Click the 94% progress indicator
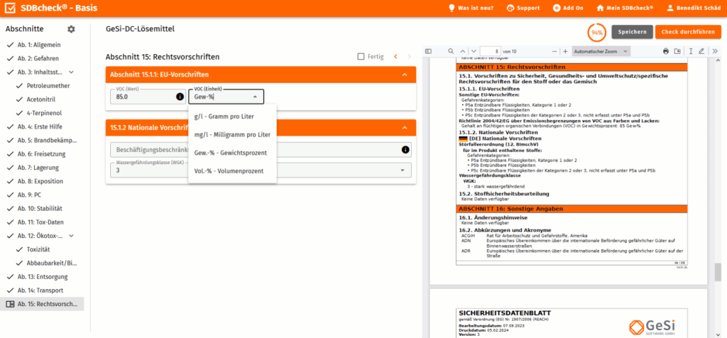The height and width of the screenshot is (338, 727). point(597,33)
